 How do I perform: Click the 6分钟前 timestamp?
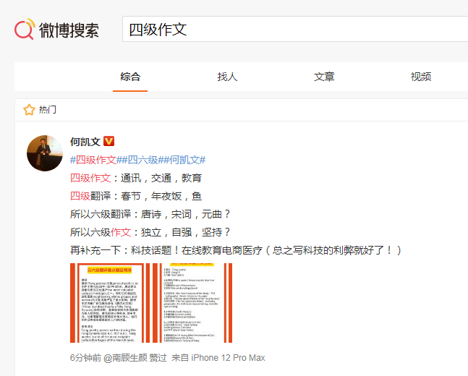click(85, 358)
